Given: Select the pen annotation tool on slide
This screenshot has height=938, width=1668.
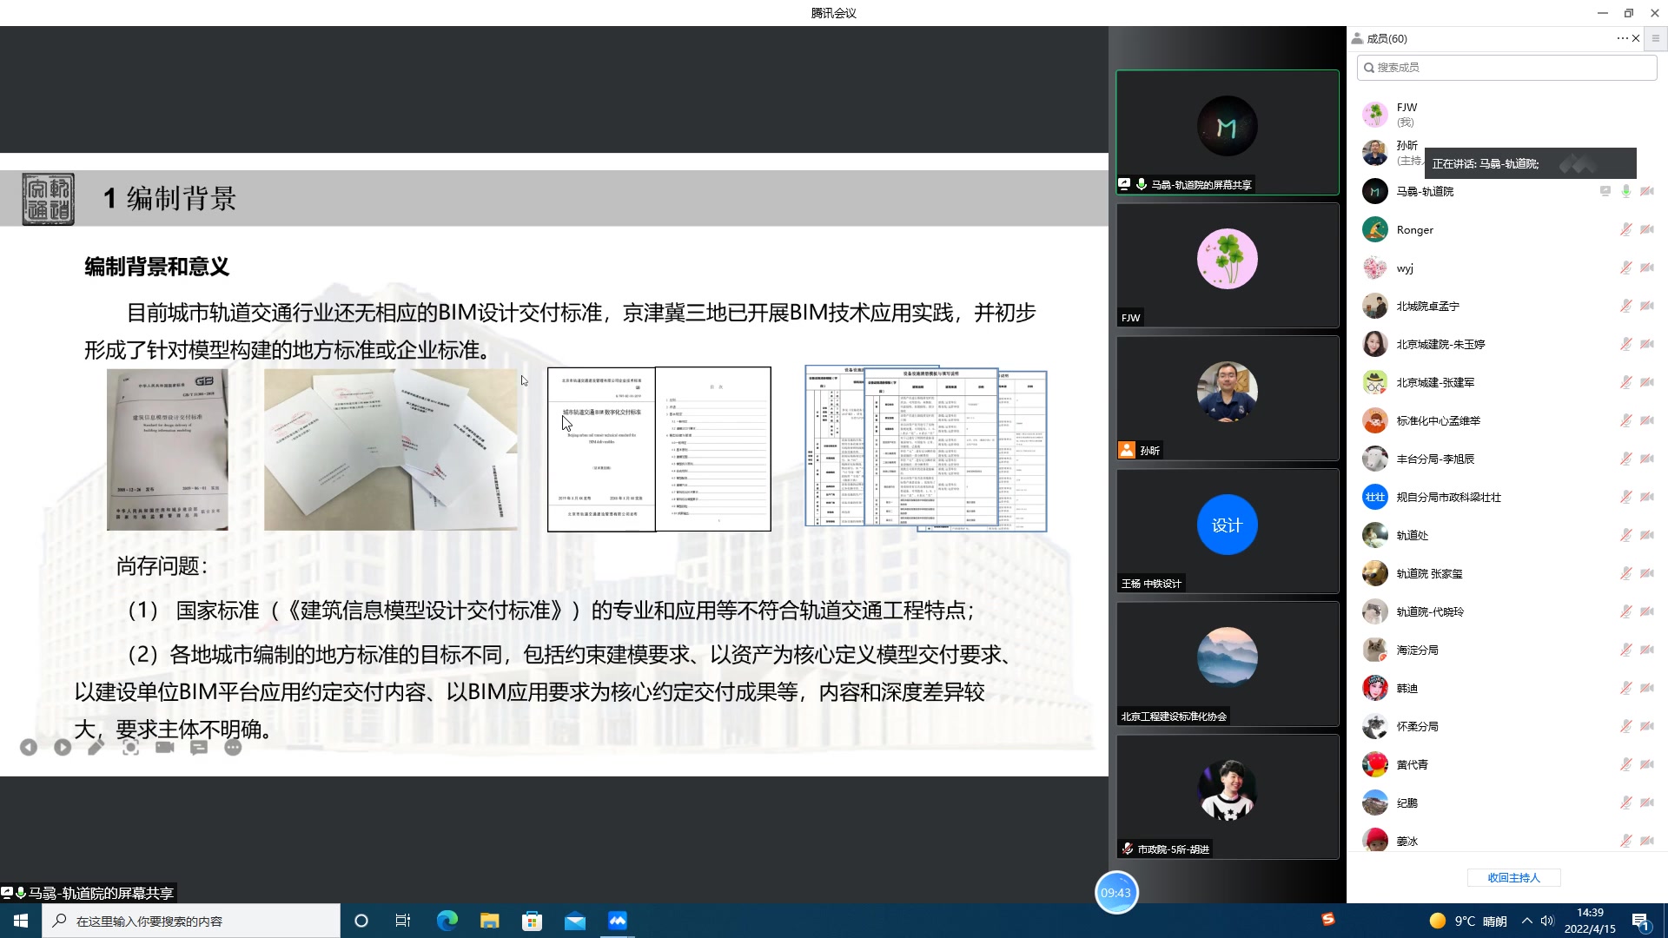Looking at the screenshot, I should pos(96,747).
